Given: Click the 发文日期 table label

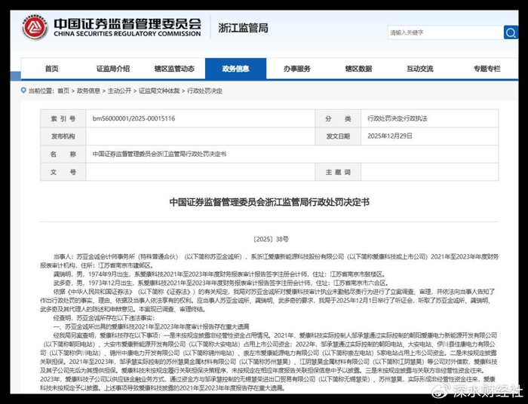Looking at the screenshot, I should (x=338, y=136).
